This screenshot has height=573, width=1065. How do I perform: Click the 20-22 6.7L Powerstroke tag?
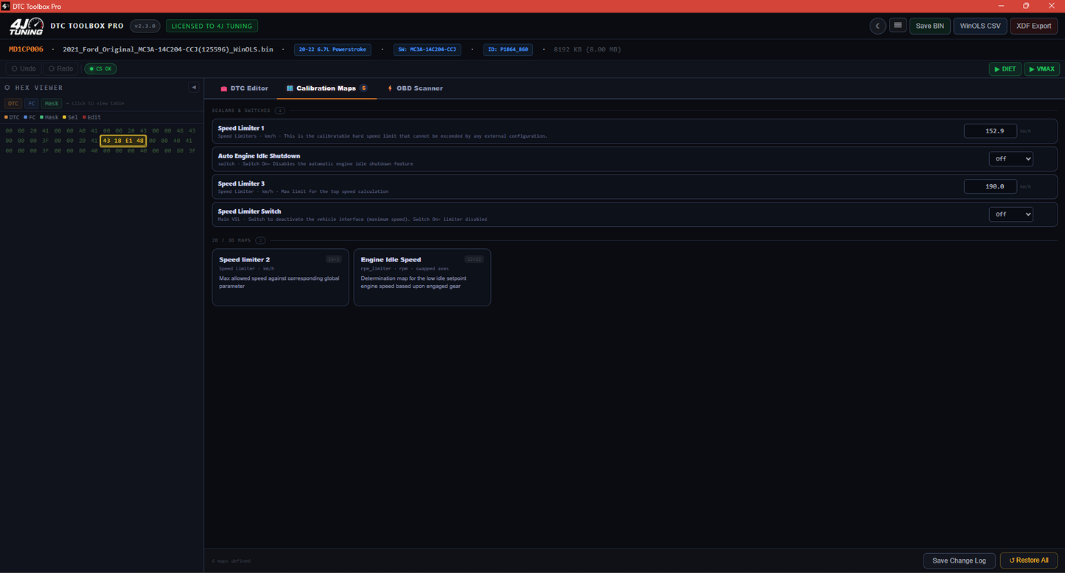332,49
